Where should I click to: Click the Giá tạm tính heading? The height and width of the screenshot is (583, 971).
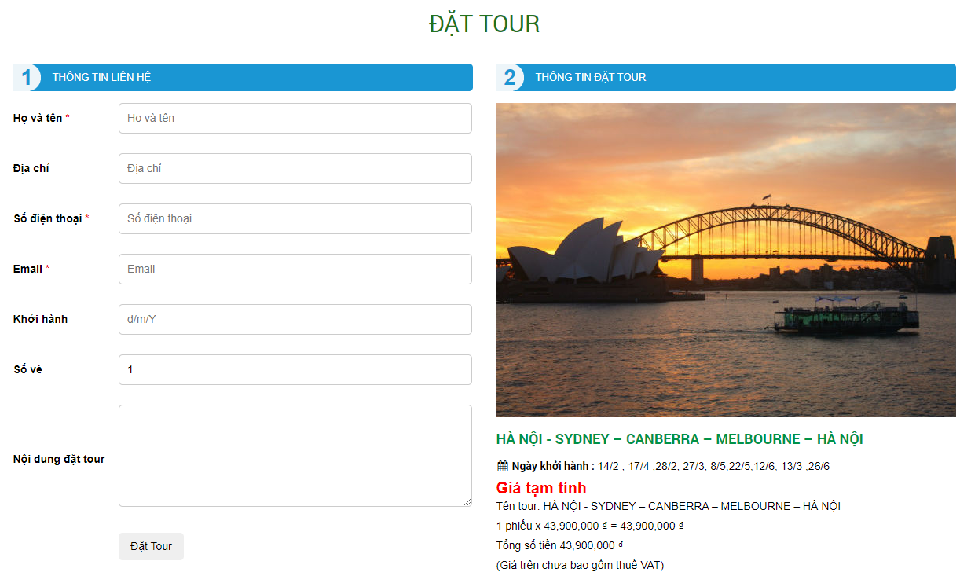tap(541, 488)
